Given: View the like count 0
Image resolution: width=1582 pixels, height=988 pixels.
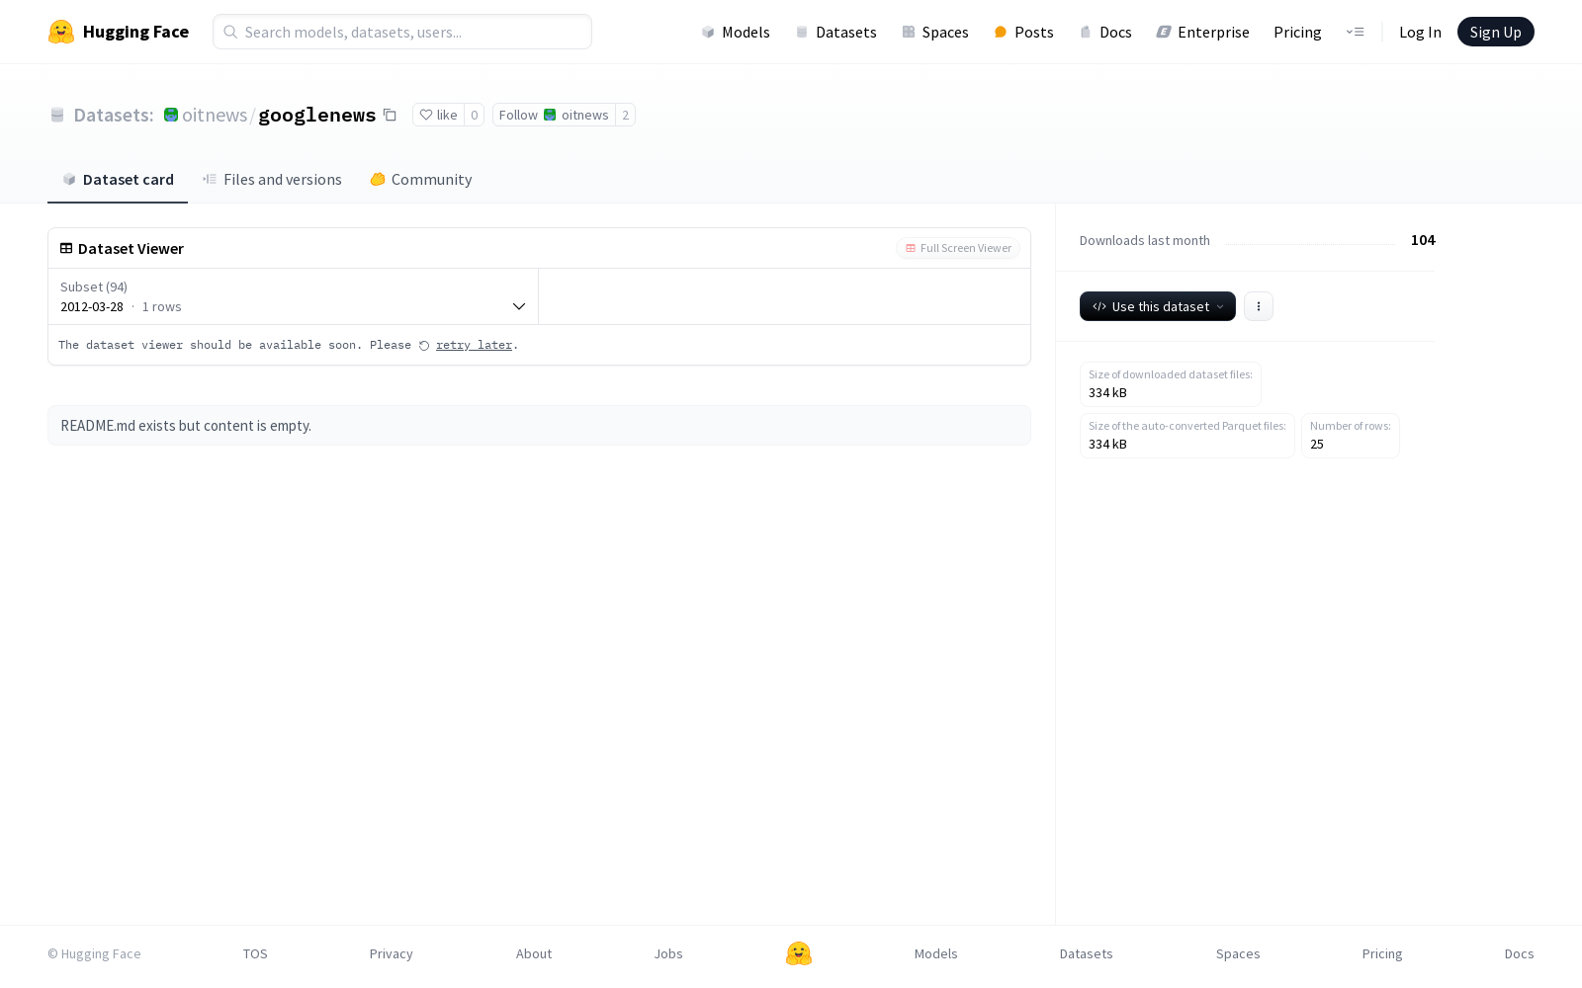Looking at the screenshot, I should tap(475, 115).
